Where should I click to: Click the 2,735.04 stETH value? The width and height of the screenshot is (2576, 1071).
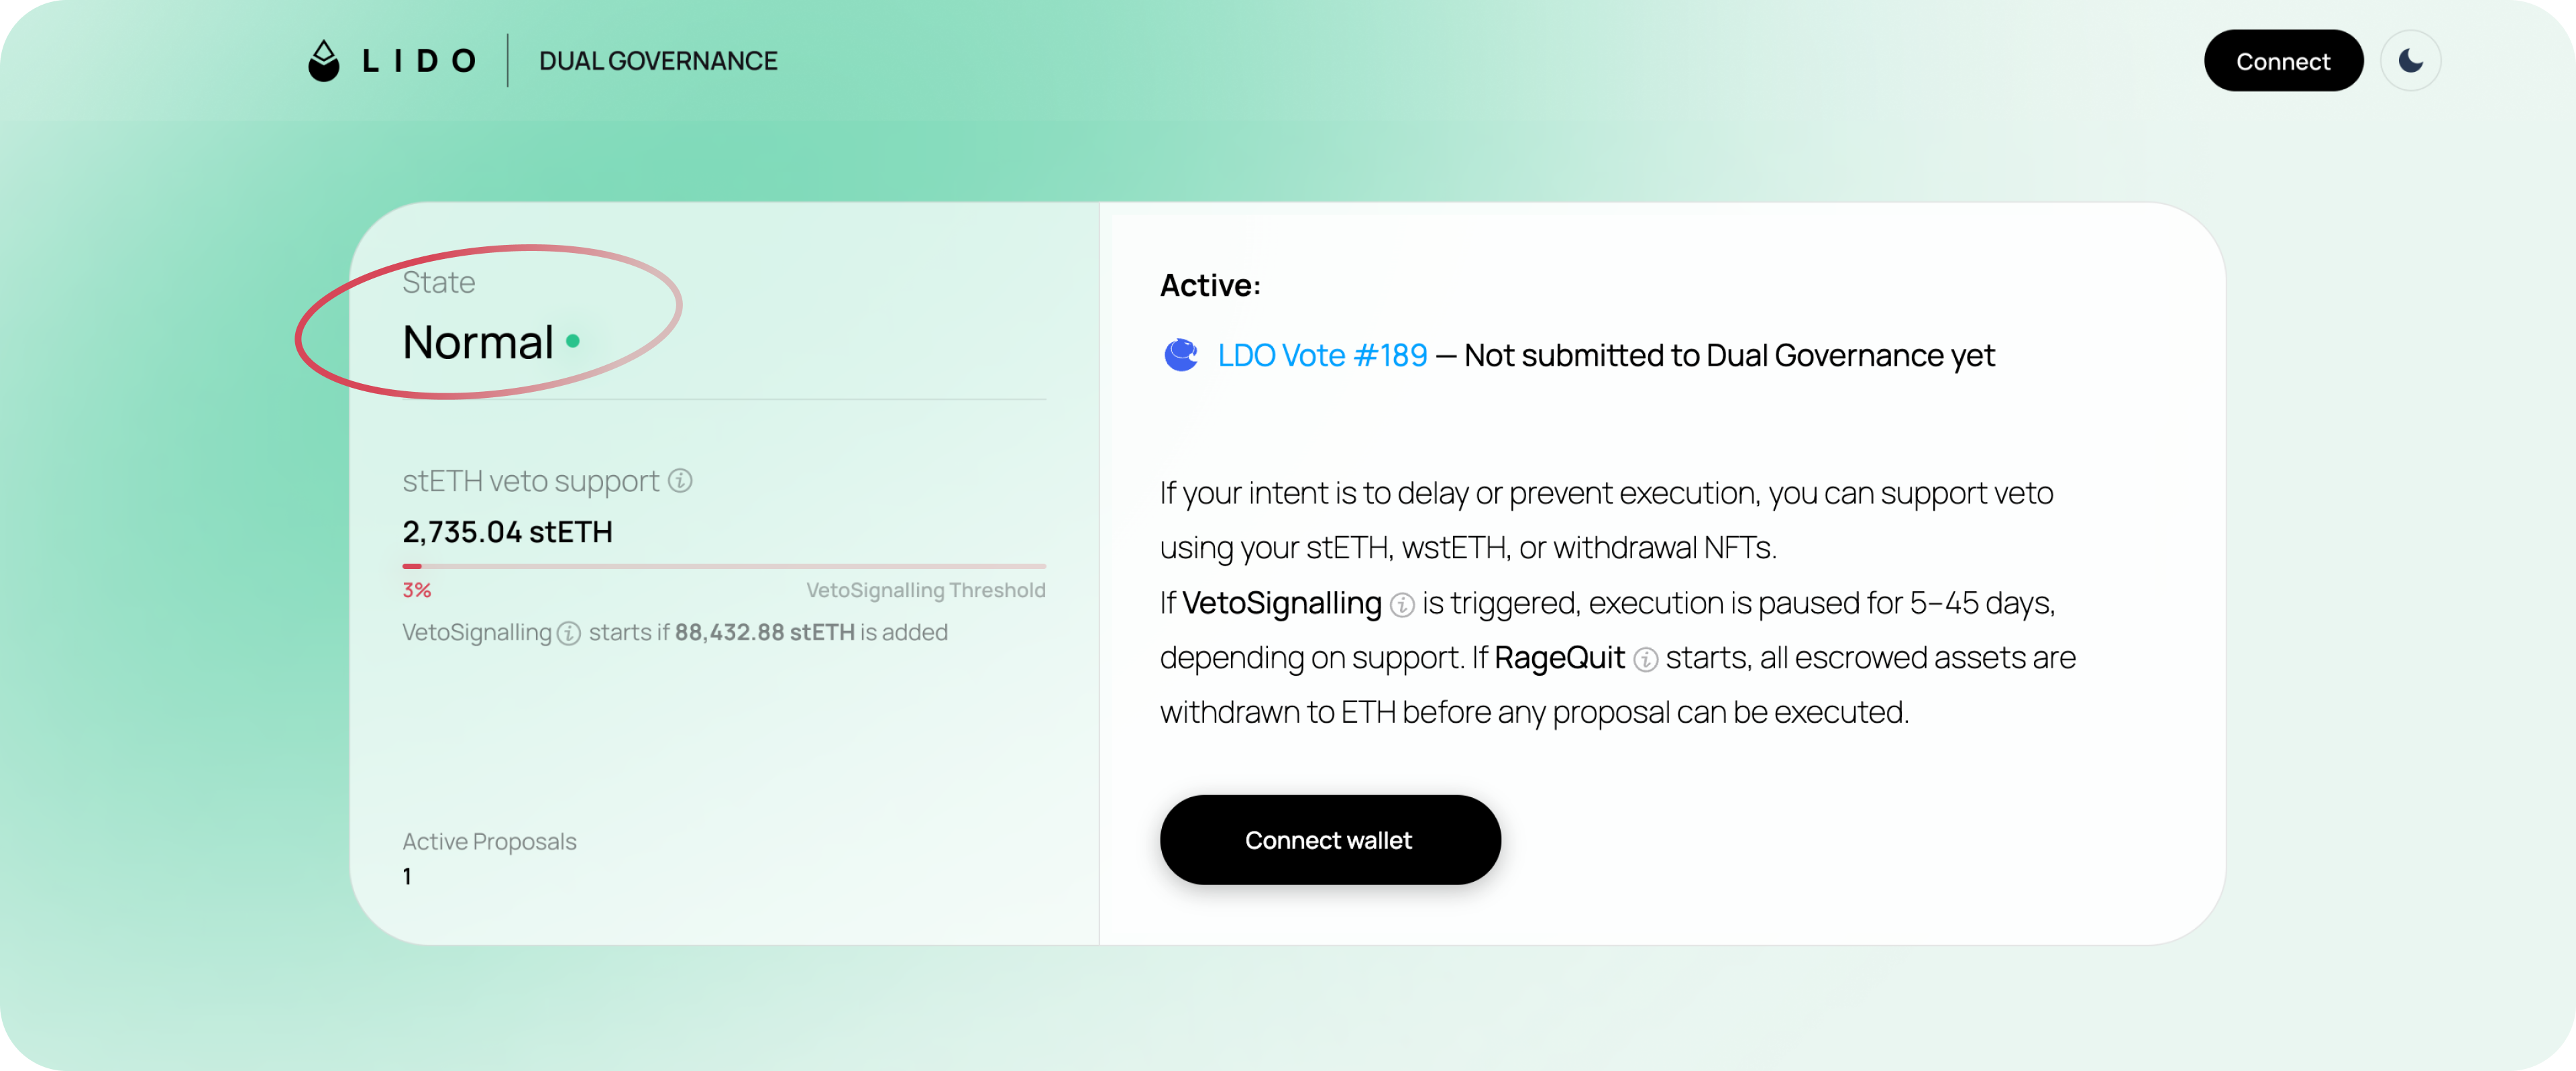507,532
